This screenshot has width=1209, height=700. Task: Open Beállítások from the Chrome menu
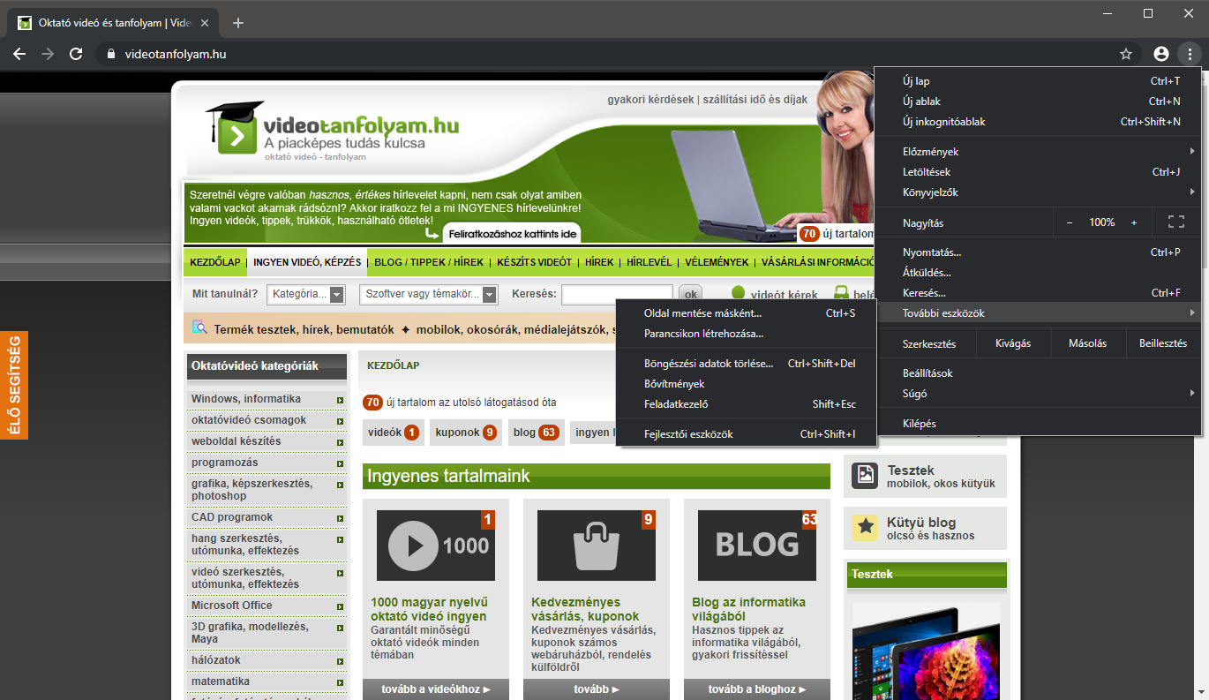(1038, 373)
